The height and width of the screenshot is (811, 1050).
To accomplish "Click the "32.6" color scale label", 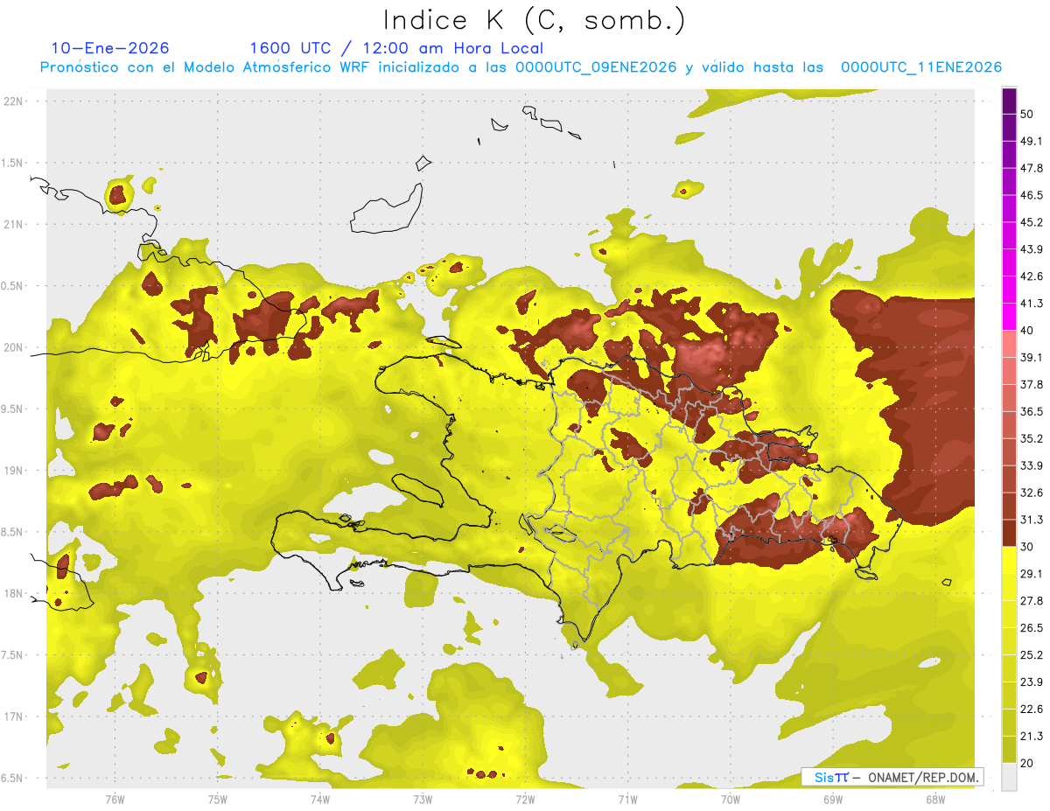I will 1032,493.
